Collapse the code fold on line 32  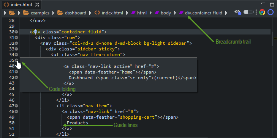pos(16,43)
